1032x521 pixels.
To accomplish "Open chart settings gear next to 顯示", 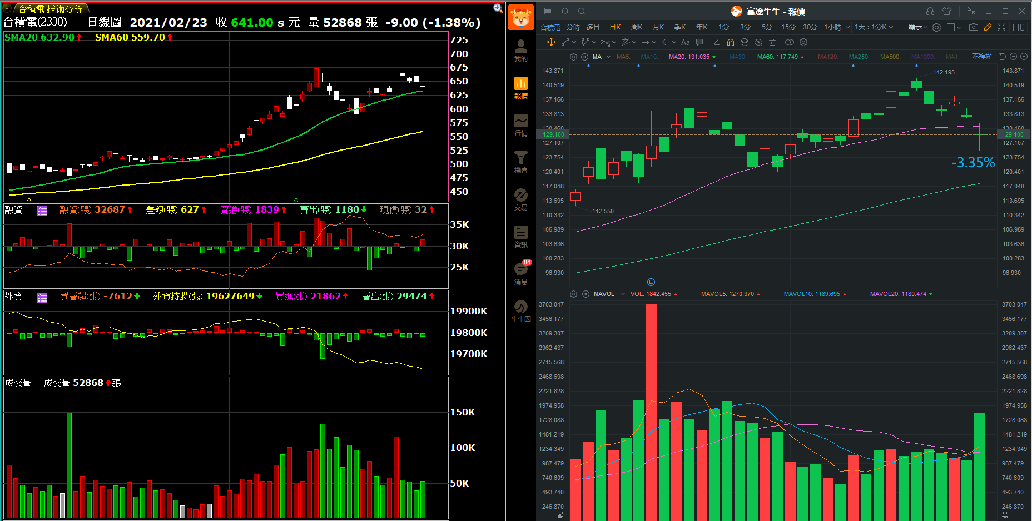I will point(937,27).
